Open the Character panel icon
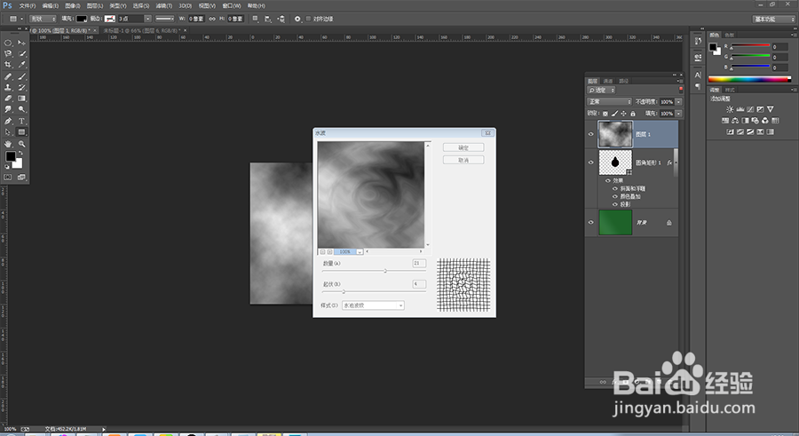The width and height of the screenshot is (799, 436). coord(698,75)
